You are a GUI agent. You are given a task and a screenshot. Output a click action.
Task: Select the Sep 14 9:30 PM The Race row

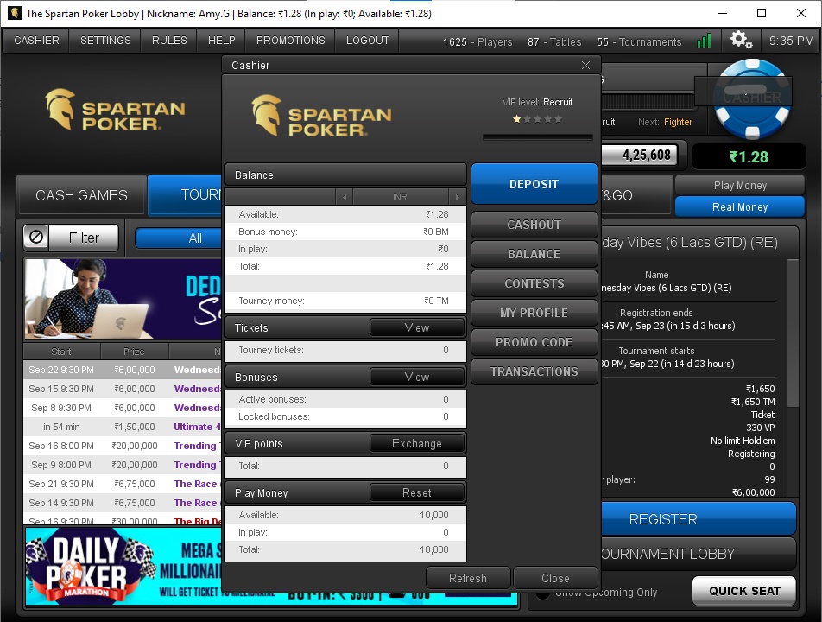(123, 503)
